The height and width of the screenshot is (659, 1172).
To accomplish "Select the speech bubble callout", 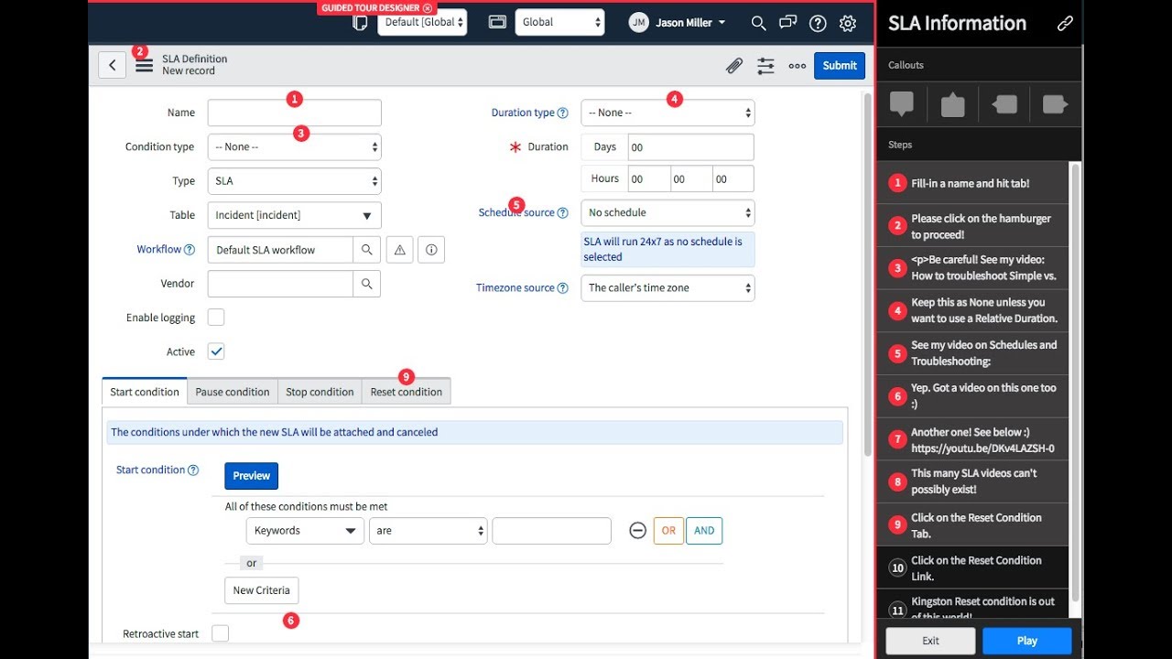I will [x=902, y=104].
